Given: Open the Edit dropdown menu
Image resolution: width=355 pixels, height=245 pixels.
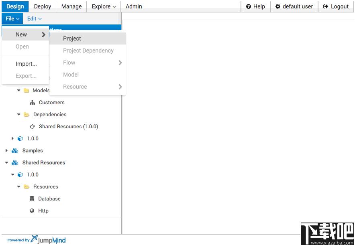Looking at the screenshot, I should click(x=35, y=18).
